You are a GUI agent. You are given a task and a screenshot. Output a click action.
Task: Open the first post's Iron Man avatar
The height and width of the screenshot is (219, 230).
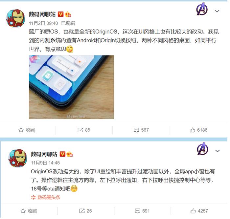pyautogui.click(x=15, y=18)
